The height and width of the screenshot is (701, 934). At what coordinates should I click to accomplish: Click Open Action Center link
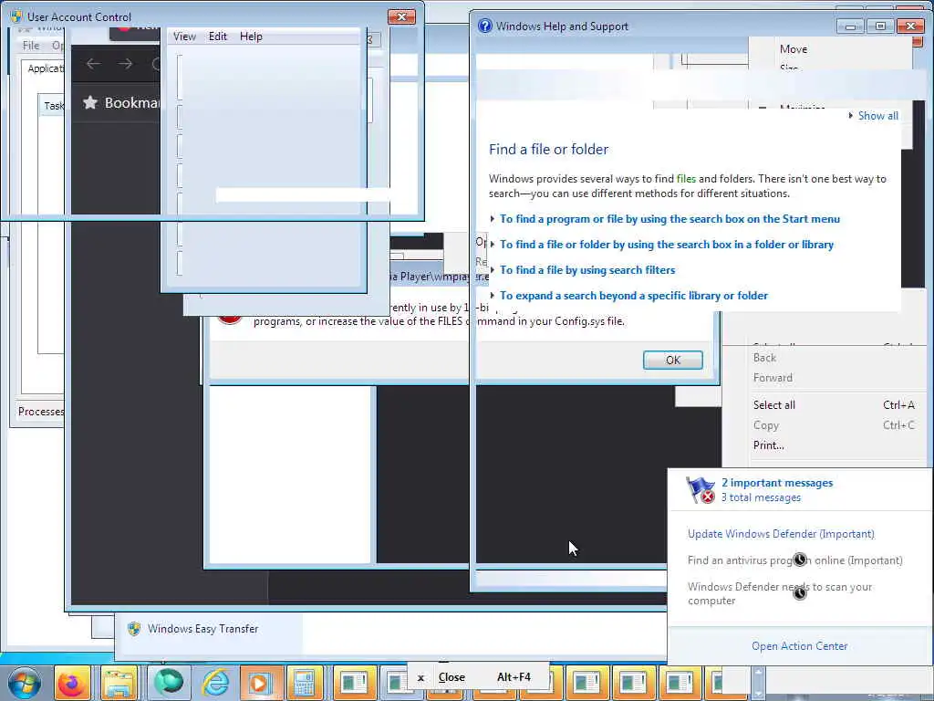799,646
